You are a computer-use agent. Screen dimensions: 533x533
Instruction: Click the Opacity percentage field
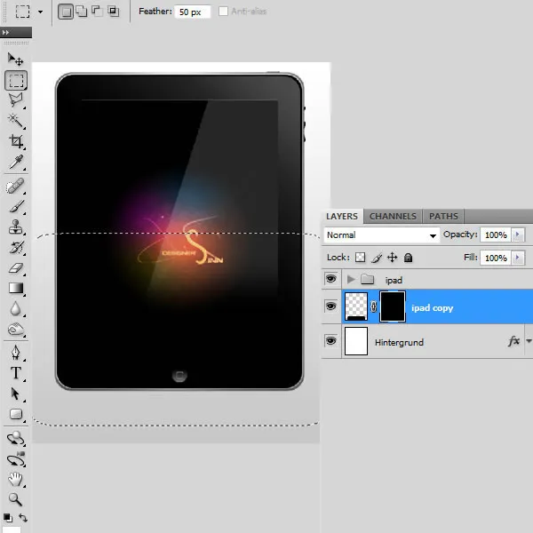click(496, 235)
